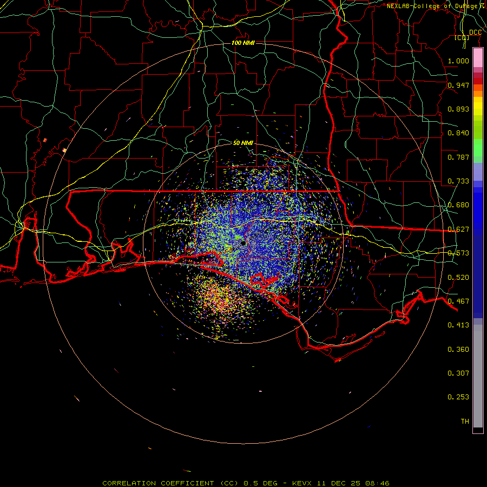This screenshot has height=487, width=487.
Task: Click the 0.680 scale value
Action: tap(458, 205)
